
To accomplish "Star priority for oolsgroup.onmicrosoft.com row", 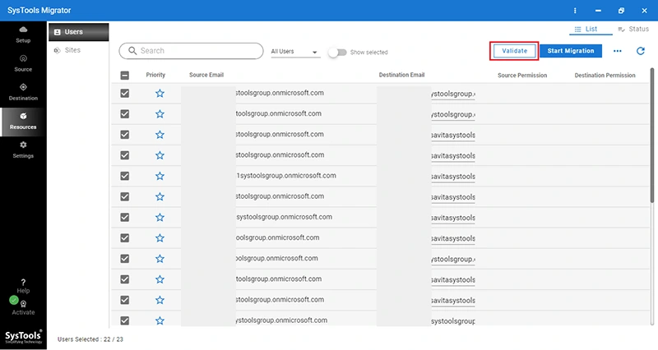I will click(x=160, y=238).
